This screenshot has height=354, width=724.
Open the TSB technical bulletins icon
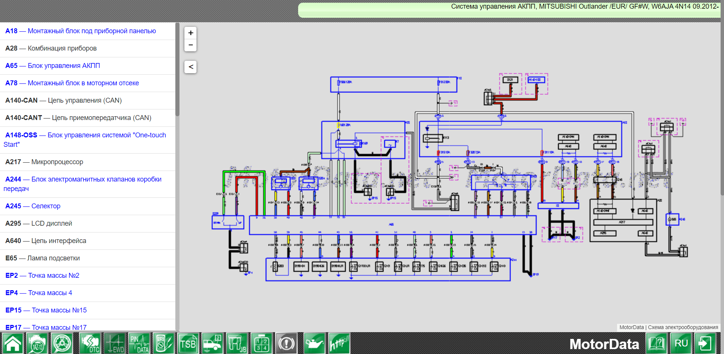tap(188, 343)
